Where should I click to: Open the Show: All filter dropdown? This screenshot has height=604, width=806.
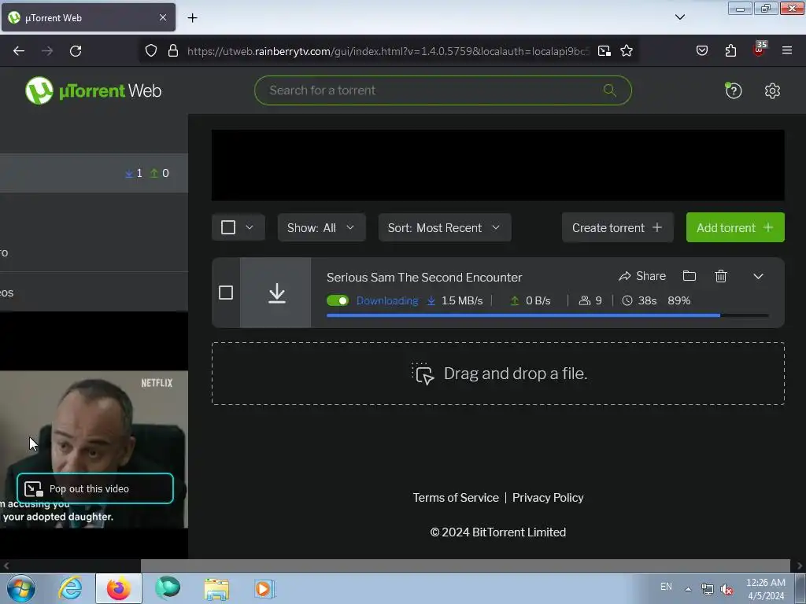click(322, 227)
